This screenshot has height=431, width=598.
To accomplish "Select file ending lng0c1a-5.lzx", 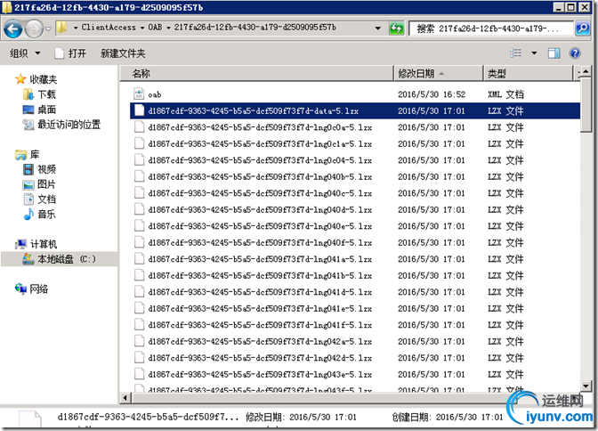I will click(260, 144).
